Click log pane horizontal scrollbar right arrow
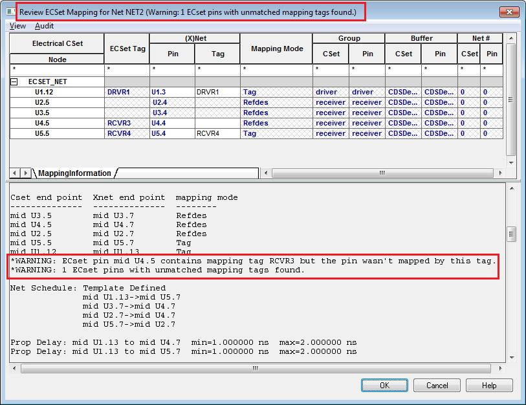The width and height of the screenshot is (526, 405). [500, 368]
